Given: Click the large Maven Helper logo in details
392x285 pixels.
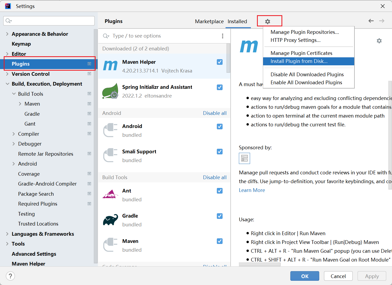Looking at the screenshot, I should [249, 46].
